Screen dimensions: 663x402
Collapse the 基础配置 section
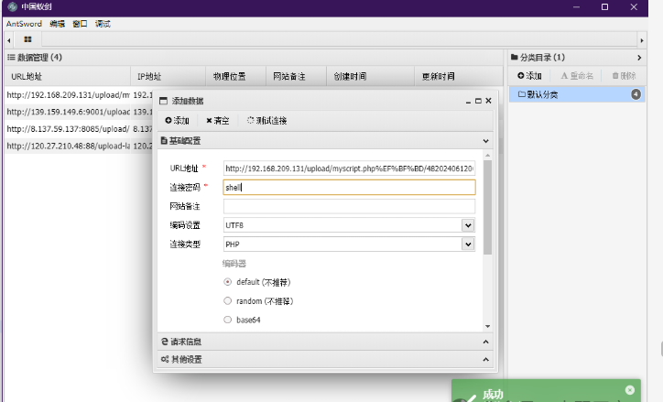486,141
